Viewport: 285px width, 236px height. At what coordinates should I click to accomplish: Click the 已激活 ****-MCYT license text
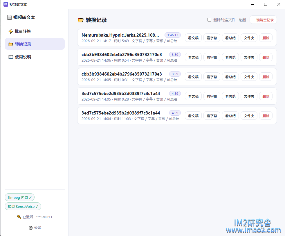coord(37,217)
